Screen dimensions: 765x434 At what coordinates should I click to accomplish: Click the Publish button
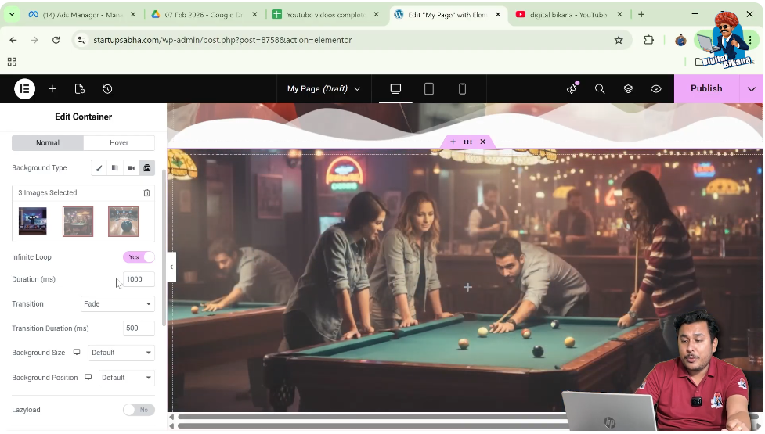(x=705, y=89)
